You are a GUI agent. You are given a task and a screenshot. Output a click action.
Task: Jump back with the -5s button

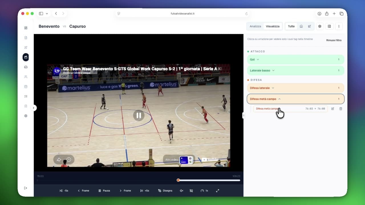point(64,191)
